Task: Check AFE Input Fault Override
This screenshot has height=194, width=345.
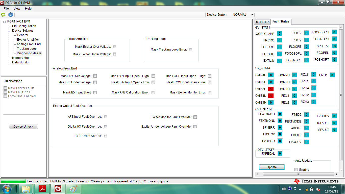Action: point(106,117)
